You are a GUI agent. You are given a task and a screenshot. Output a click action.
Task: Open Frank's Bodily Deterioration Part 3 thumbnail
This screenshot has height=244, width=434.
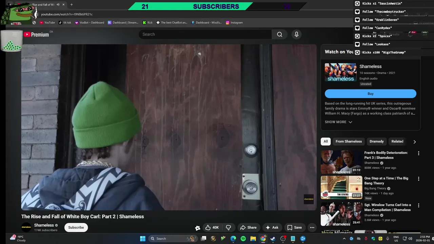pyautogui.click(x=341, y=162)
